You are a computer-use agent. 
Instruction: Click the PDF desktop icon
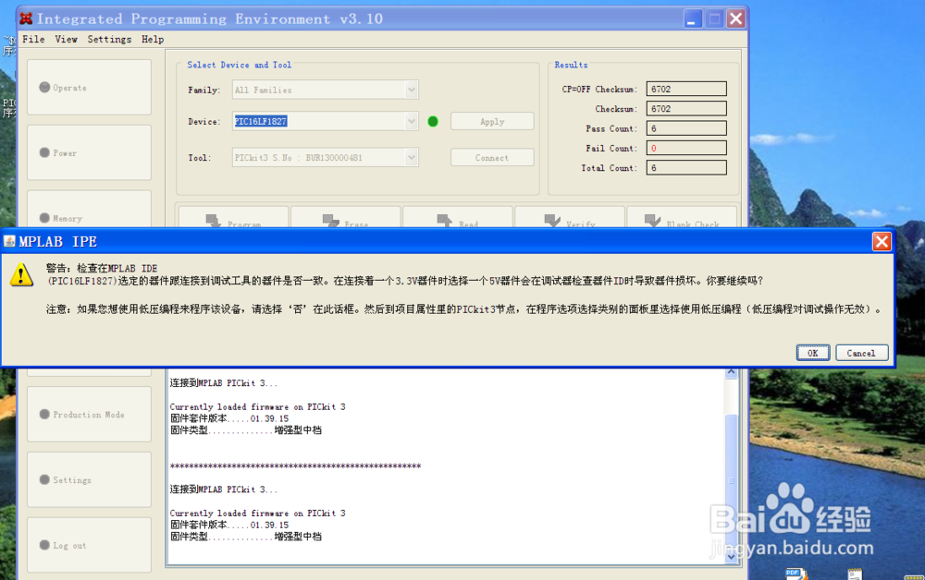coord(794,574)
